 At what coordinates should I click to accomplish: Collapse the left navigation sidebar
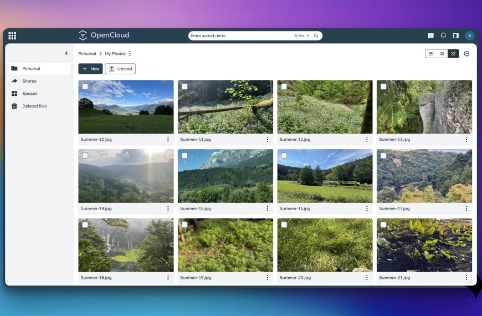(x=66, y=53)
